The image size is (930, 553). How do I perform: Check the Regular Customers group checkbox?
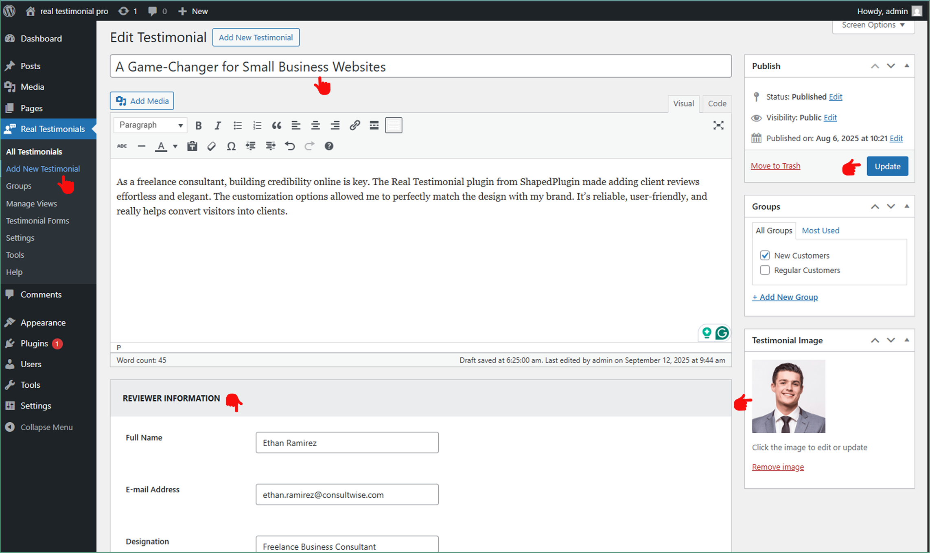tap(765, 270)
